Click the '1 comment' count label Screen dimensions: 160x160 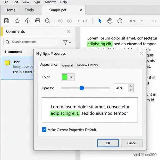coord(13,52)
